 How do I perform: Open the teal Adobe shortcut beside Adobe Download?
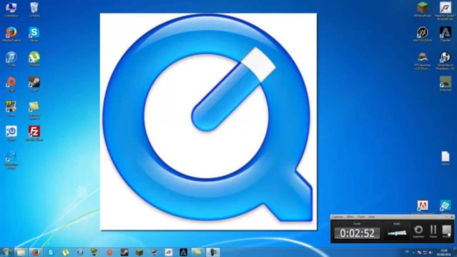pyautogui.click(x=445, y=207)
